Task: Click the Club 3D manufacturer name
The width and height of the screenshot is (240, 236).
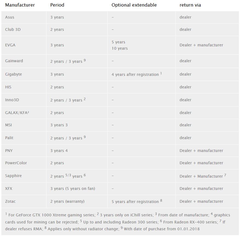Action: pos(13,29)
